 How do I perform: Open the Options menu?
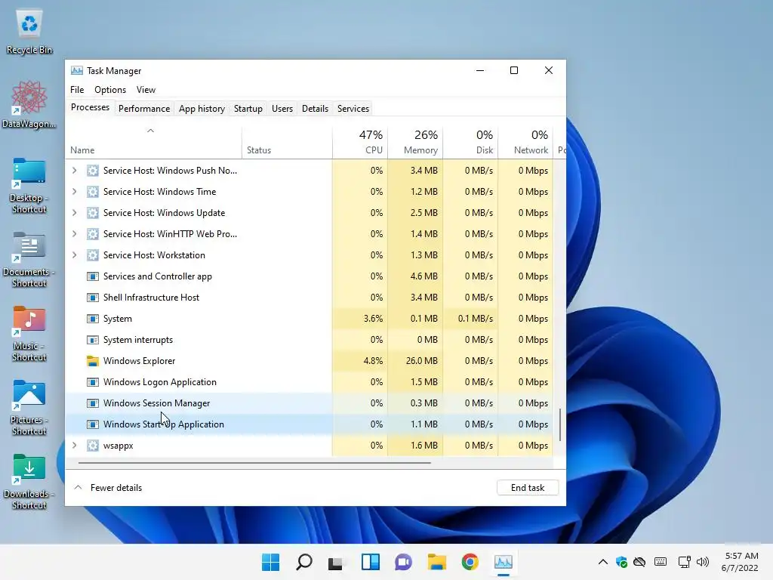110,90
